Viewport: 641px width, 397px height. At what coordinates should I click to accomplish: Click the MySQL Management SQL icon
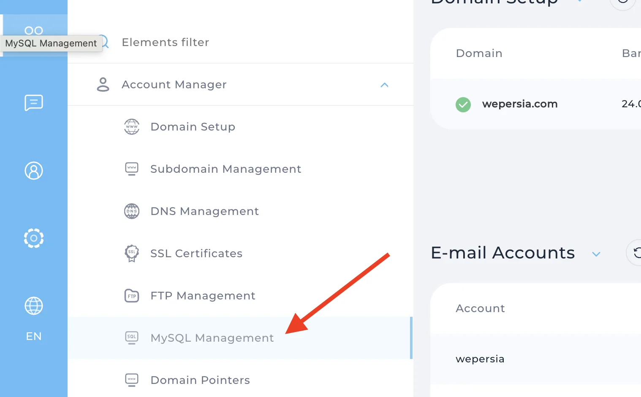132,338
